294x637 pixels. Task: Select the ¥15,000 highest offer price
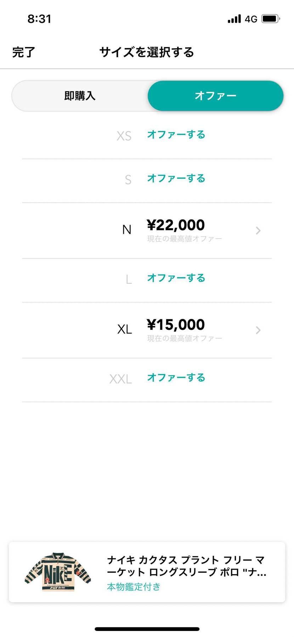176,325
